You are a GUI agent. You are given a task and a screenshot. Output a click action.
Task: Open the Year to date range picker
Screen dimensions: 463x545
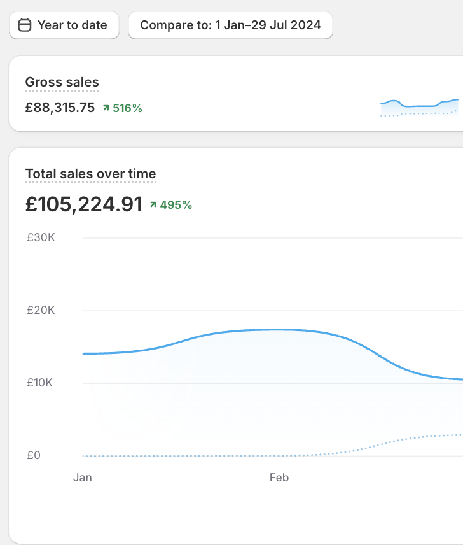click(x=64, y=25)
